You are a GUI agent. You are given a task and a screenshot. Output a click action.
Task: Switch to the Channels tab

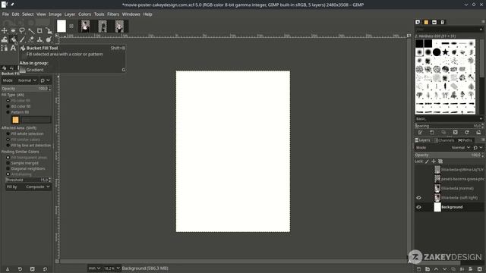444,140
